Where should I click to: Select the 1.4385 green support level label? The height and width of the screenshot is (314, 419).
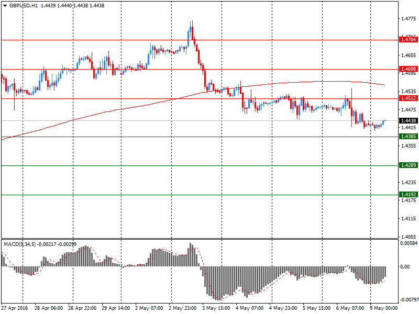408,137
